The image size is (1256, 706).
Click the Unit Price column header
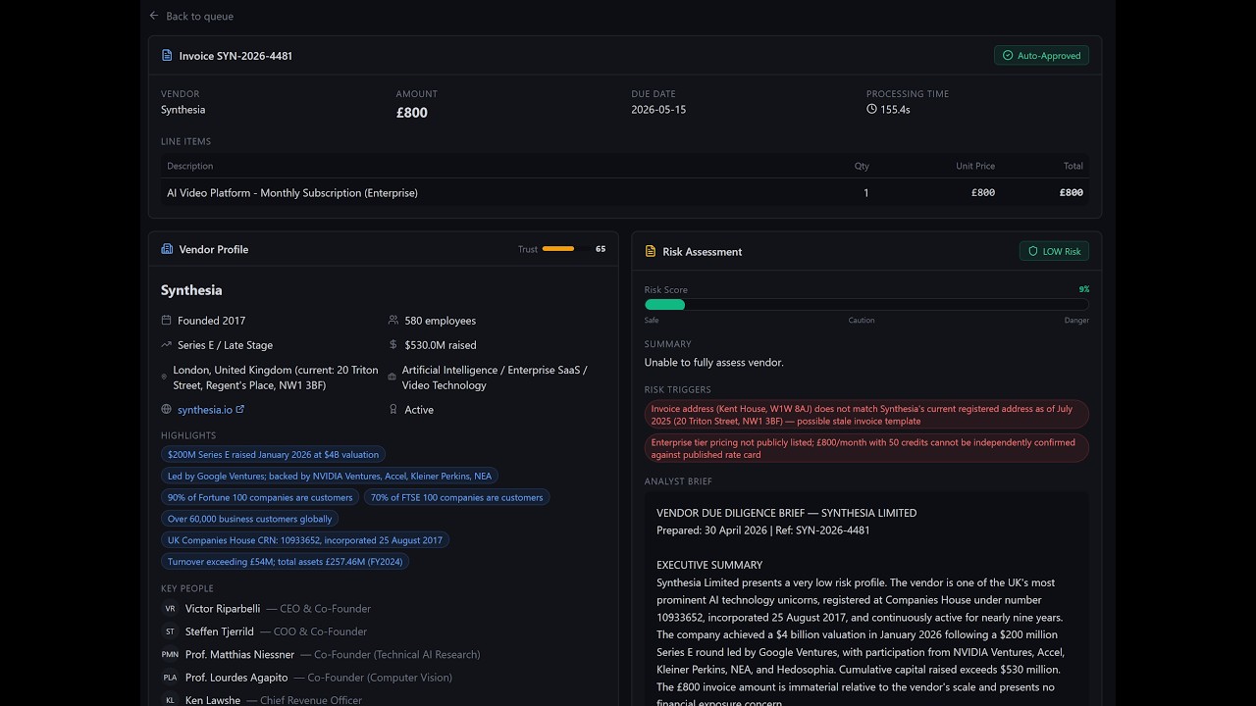pyautogui.click(x=975, y=166)
